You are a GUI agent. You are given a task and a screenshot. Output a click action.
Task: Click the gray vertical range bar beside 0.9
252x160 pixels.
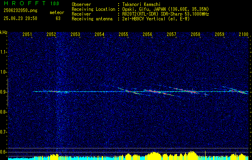tap(8, 92)
